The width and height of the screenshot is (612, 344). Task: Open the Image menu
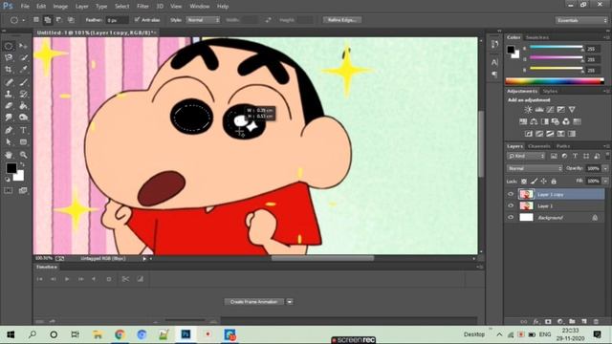coord(60,7)
